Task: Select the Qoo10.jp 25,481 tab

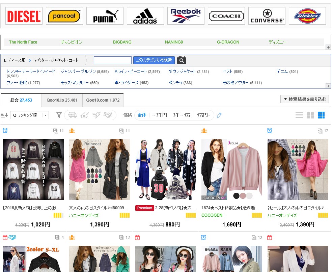Action: (62, 100)
